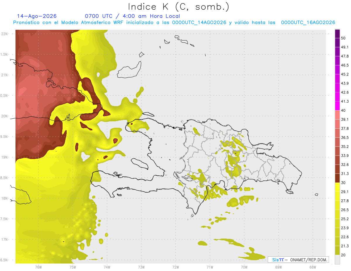Click the '41.3' color scale value
Image resolution: width=351 pixels, height=271 pixels.
pos(345,101)
